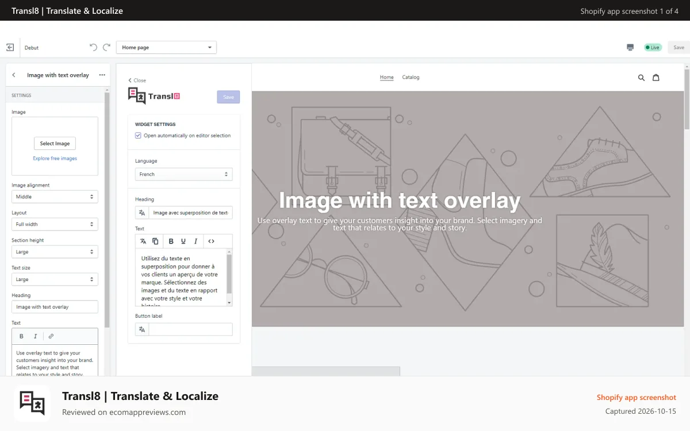Image resolution: width=690 pixels, height=431 pixels.
Task: Apply underline in Transl8 text editor
Action: click(183, 241)
